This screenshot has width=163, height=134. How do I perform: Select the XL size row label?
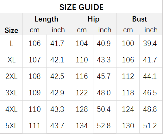coord(11,60)
